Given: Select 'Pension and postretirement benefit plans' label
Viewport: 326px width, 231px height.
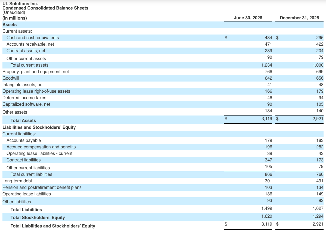Looking at the screenshot, I should pos(42,188).
